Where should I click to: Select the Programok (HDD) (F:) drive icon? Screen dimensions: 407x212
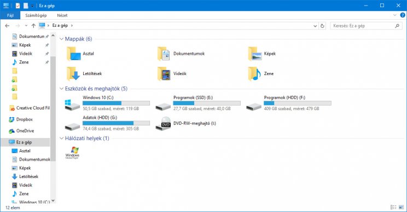(254, 106)
